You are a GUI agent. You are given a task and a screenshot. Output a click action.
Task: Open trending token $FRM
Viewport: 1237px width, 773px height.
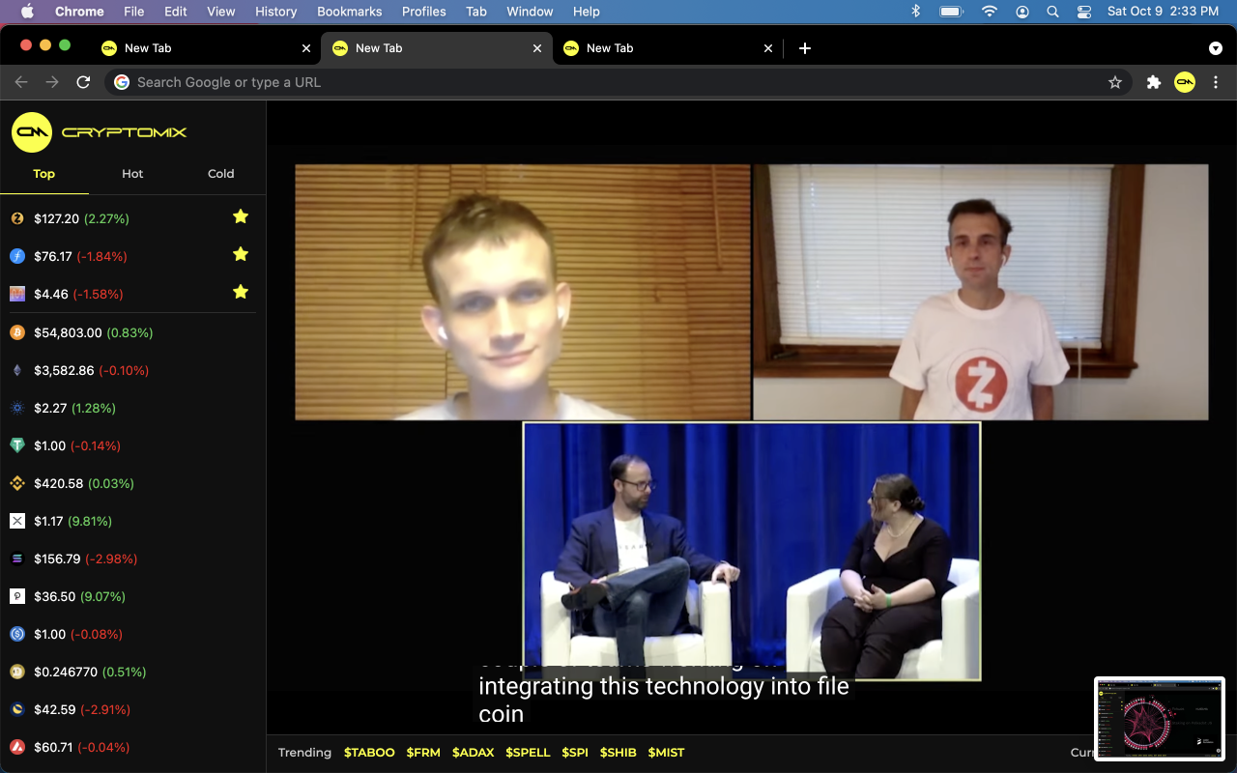click(x=423, y=753)
